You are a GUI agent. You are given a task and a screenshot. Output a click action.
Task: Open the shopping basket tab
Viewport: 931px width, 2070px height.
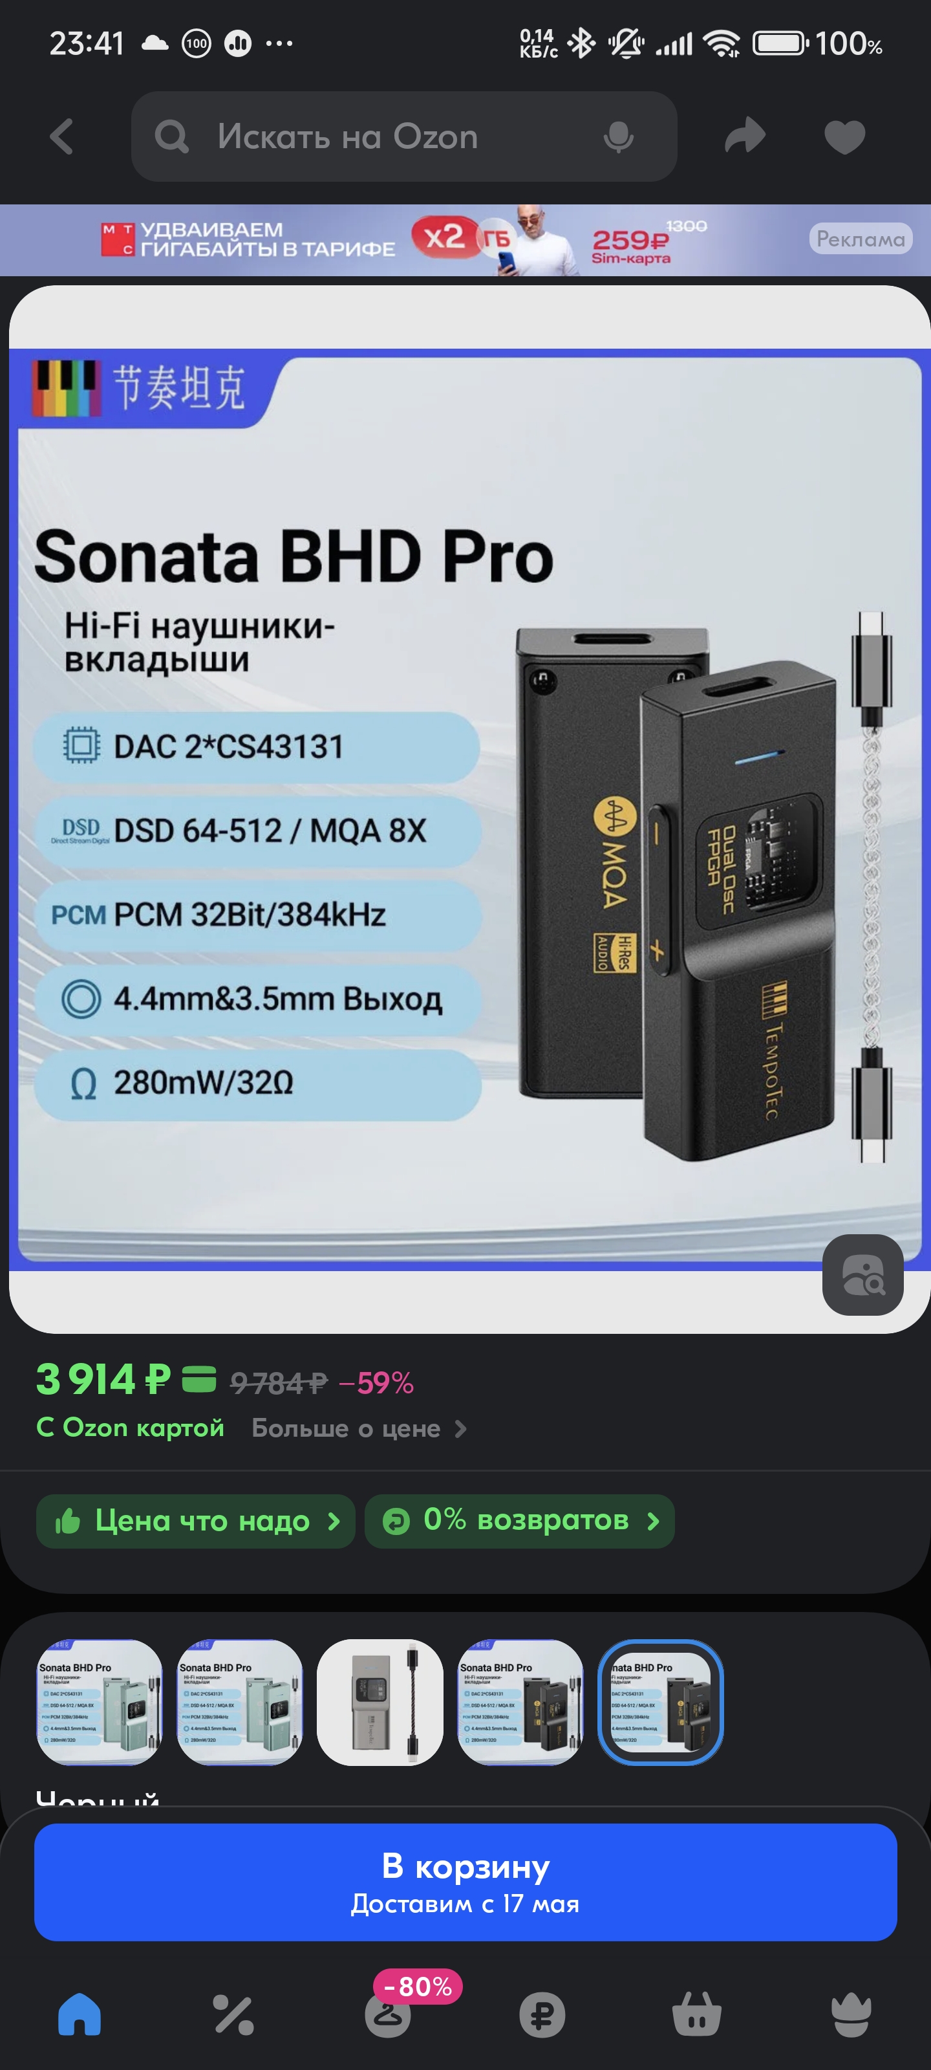696,2014
